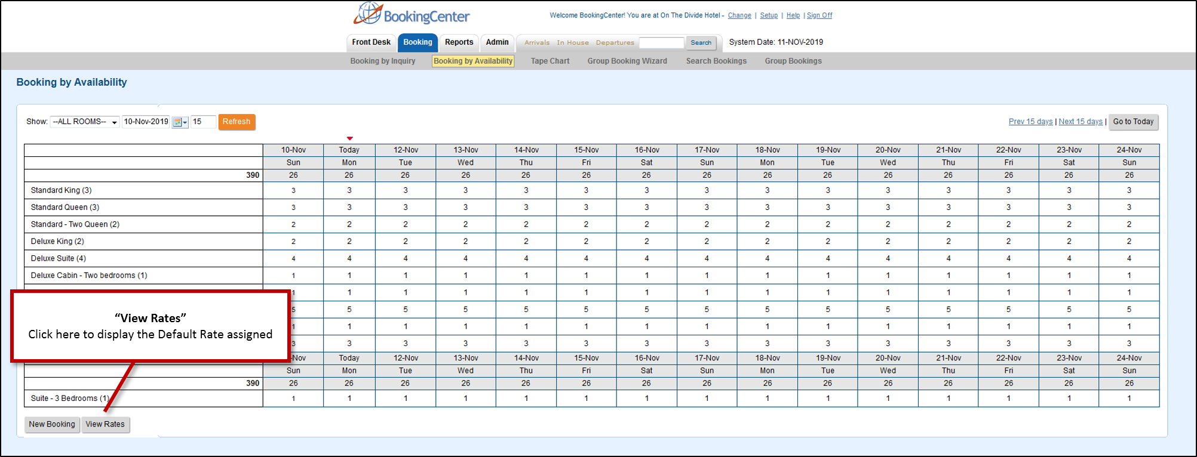Image resolution: width=1197 pixels, height=457 pixels.
Task: Click the System Date 11-NOV-2019 text
Action: (x=776, y=42)
